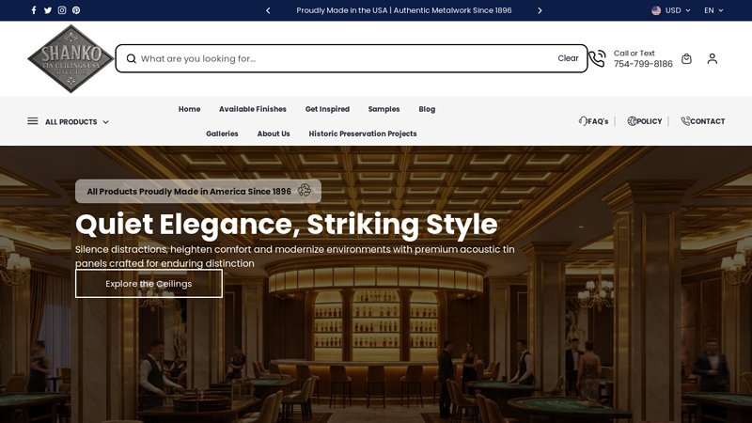Viewport: 752px width, 423px height.
Task: Click the Shanko Tin Ceilings logo
Action: point(70,58)
